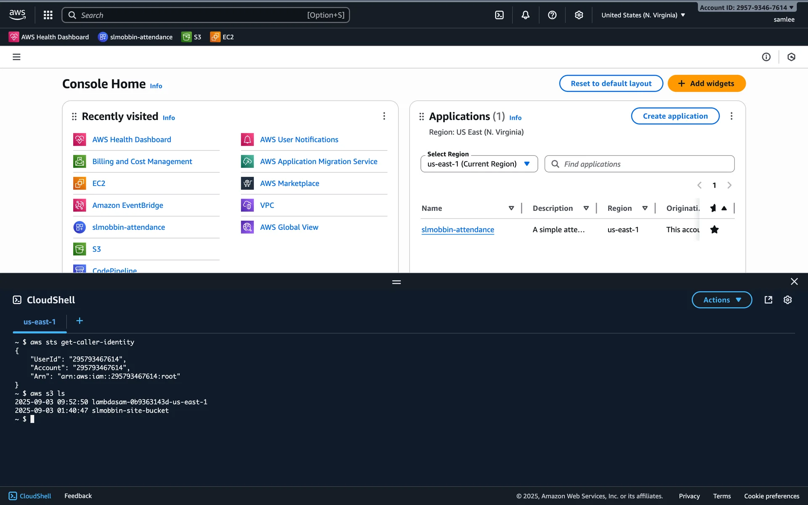The height and width of the screenshot is (505, 808).
Task: Expand the United States (N. Virginia) region selector
Action: 643,15
